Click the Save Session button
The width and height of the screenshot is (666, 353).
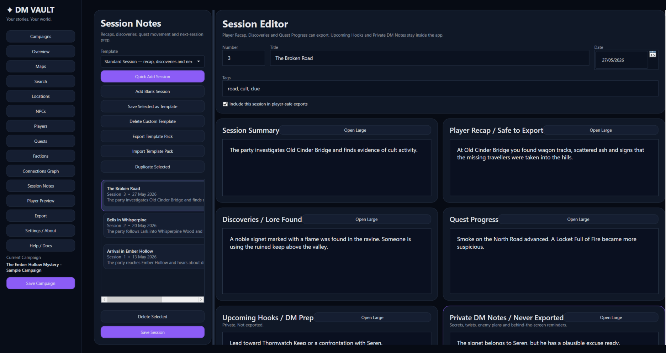pos(152,332)
